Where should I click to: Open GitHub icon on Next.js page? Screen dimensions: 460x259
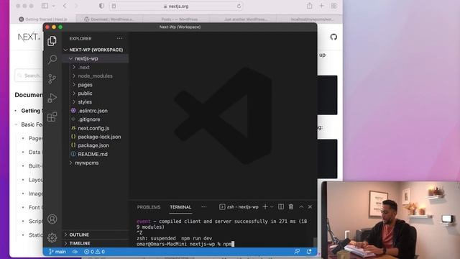[x=333, y=37]
